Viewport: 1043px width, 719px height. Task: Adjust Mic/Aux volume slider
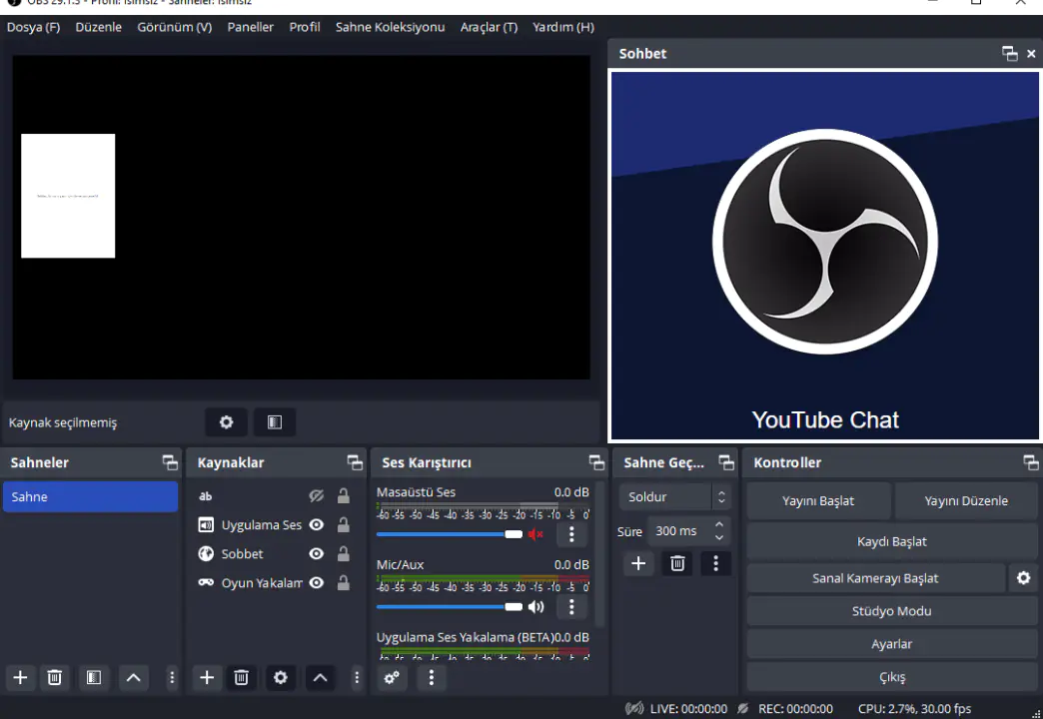click(450, 606)
